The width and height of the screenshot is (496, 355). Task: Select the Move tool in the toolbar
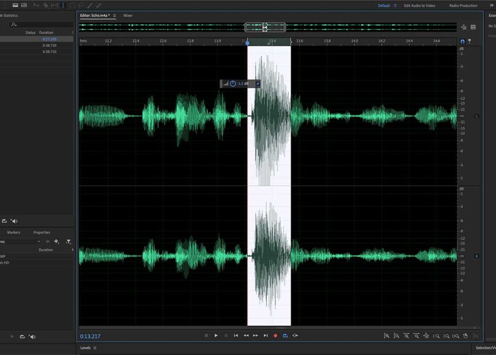click(36, 5)
